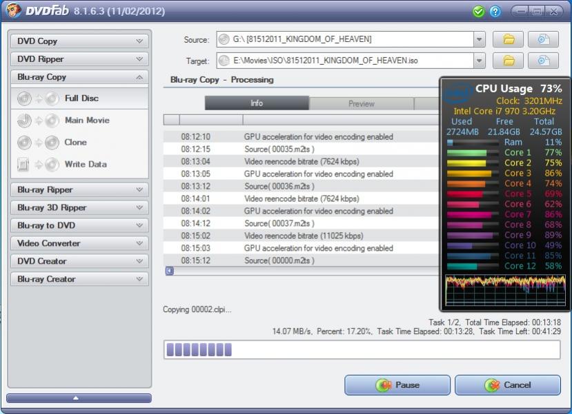Select log entry 'Video reencode bitrate (11025 kbps)'
The width and height of the screenshot is (572, 414).
coord(302,236)
